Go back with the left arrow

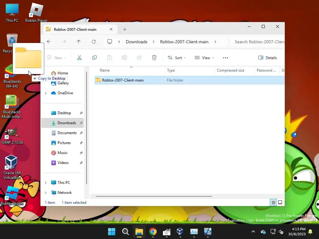49,42
